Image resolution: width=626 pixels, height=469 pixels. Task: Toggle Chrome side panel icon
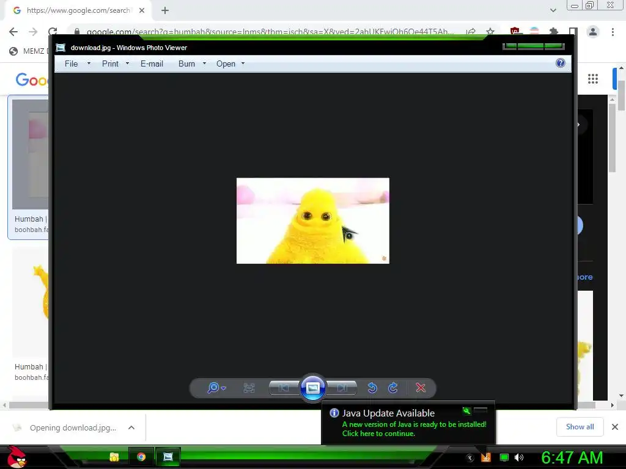pos(573,32)
